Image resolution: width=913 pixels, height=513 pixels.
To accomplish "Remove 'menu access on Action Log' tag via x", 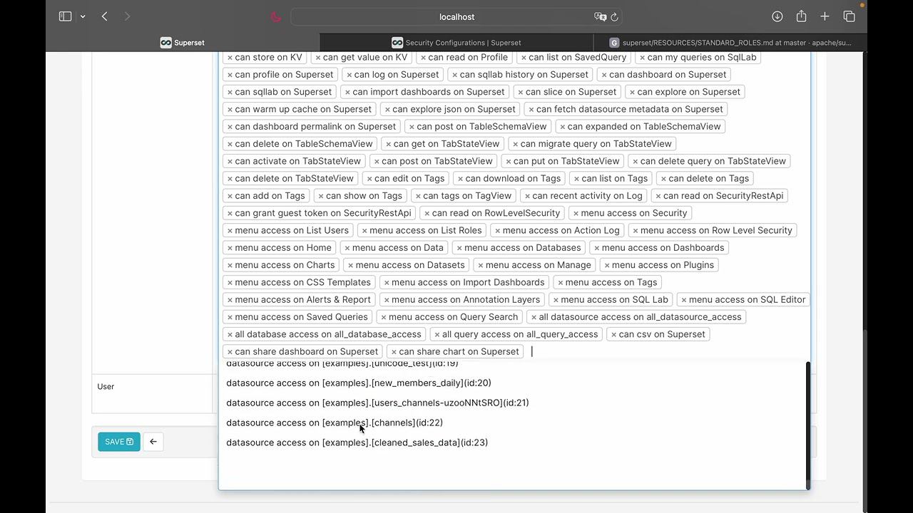I will (x=497, y=231).
